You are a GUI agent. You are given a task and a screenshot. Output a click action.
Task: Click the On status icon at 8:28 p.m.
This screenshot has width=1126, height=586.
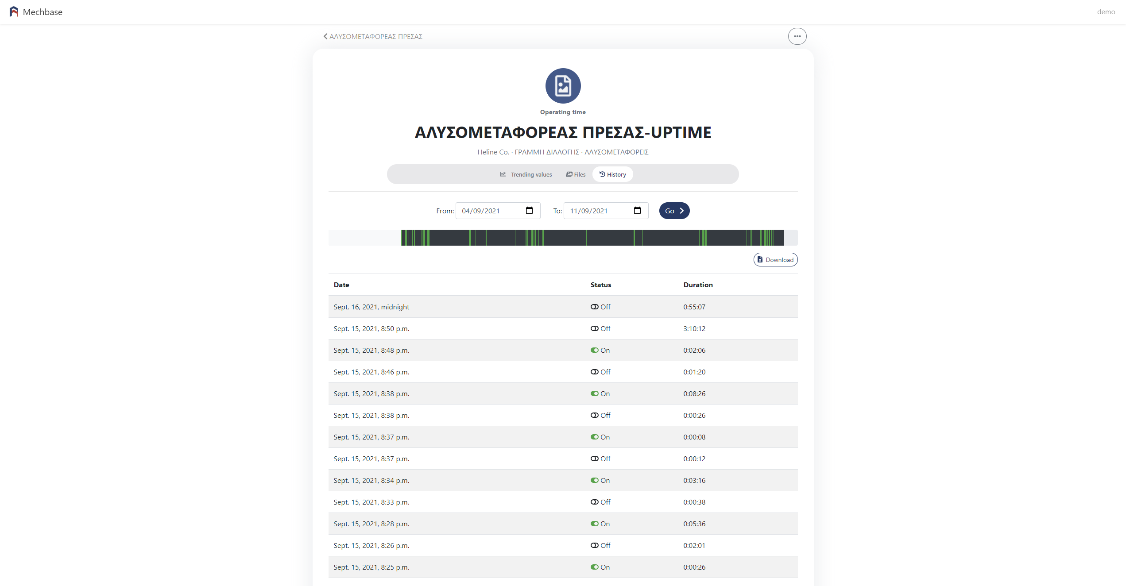pos(594,524)
